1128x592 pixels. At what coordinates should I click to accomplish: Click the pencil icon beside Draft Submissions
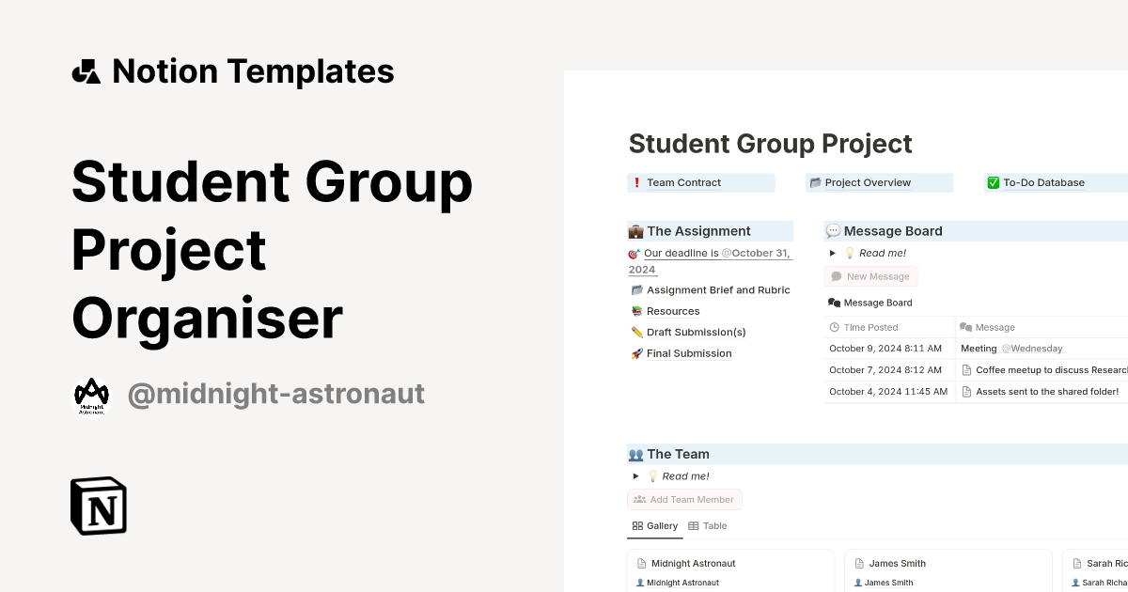click(636, 332)
